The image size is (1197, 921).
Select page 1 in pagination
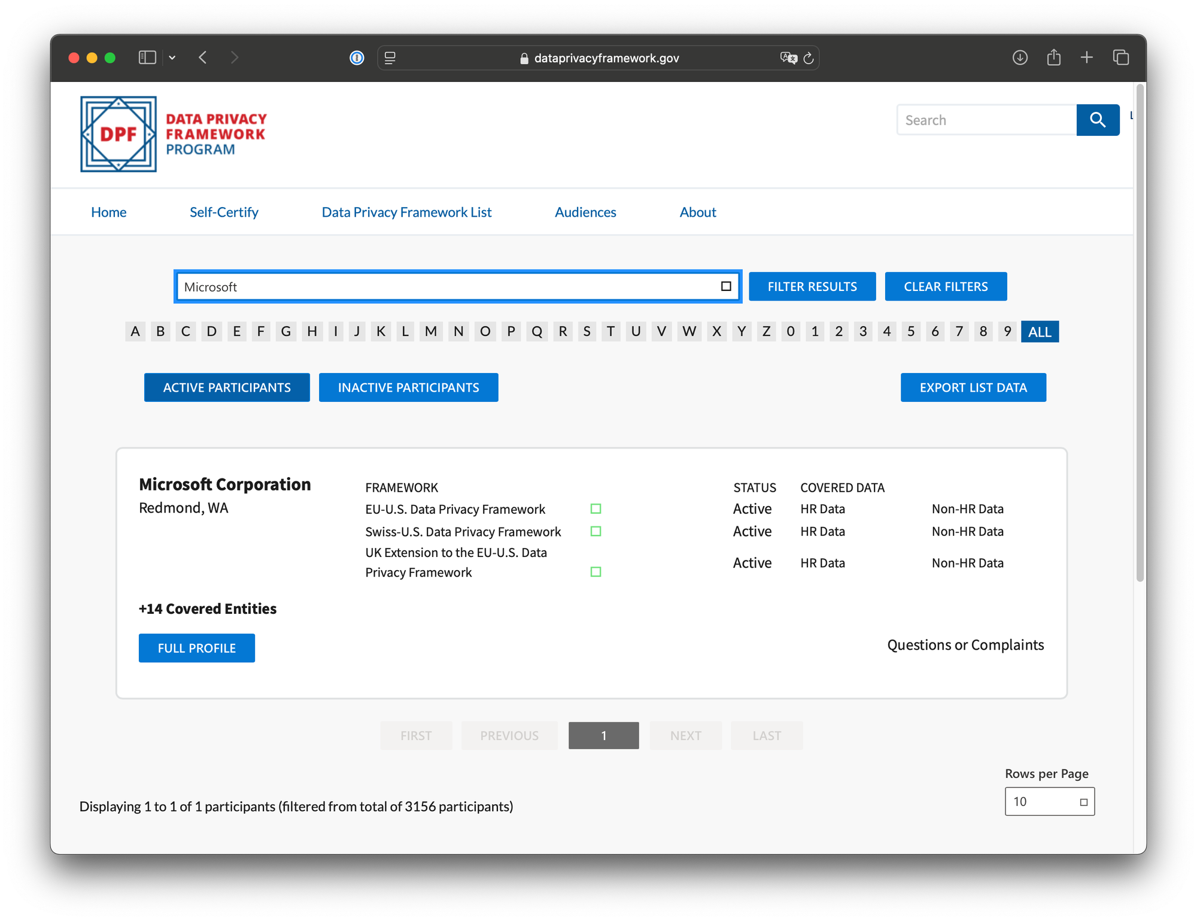[603, 735]
